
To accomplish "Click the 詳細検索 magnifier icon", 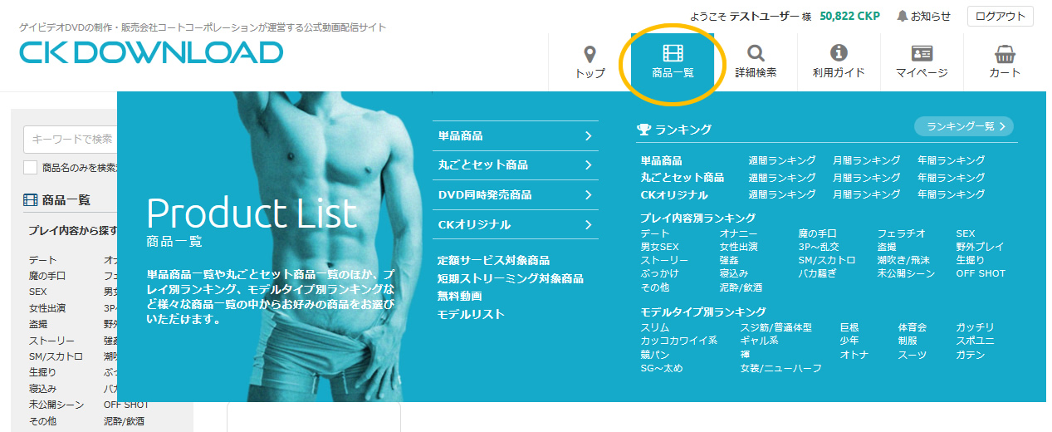I will click(756, 54).
